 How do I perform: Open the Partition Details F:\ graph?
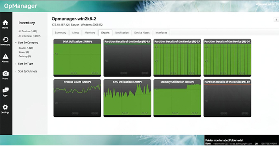click(127, 58)
